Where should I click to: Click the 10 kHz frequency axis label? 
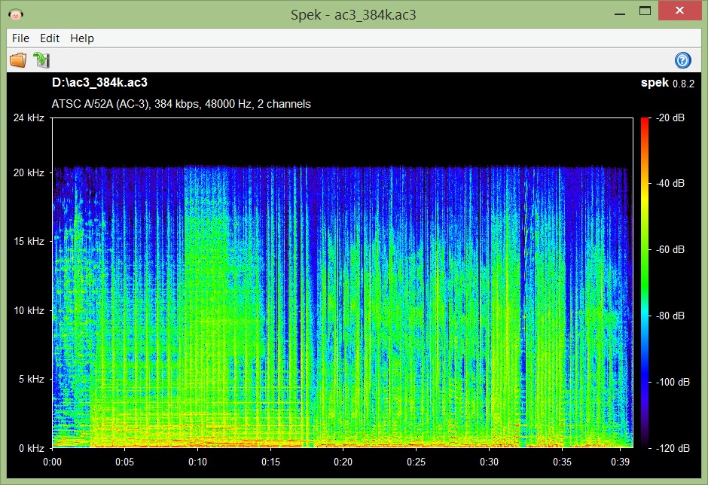coord(30,310)
